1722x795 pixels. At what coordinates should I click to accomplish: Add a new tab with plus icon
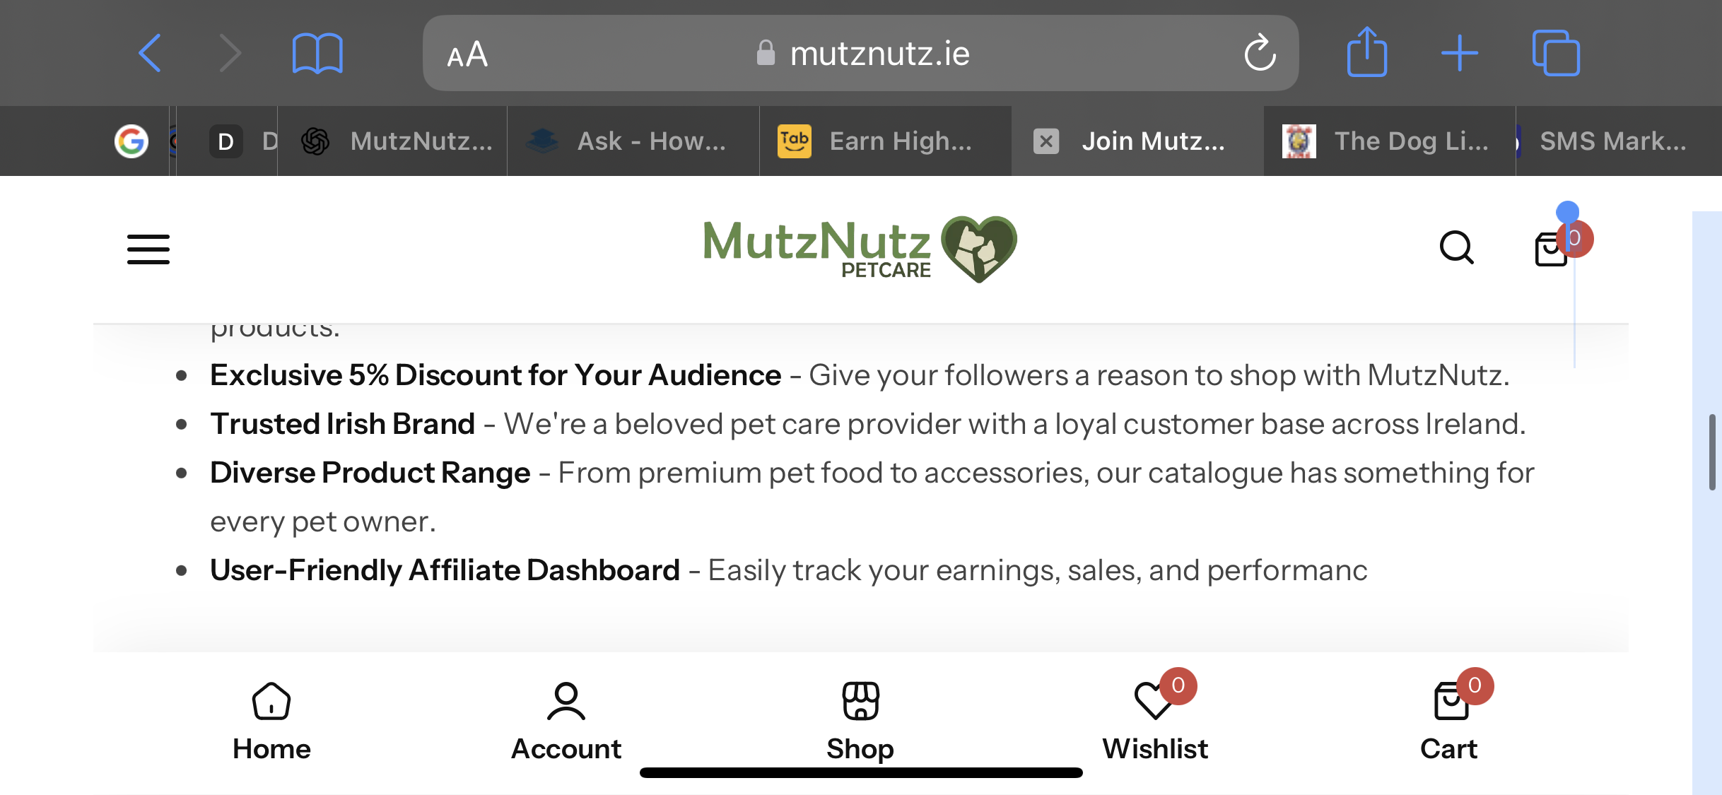click(1460, 54)
